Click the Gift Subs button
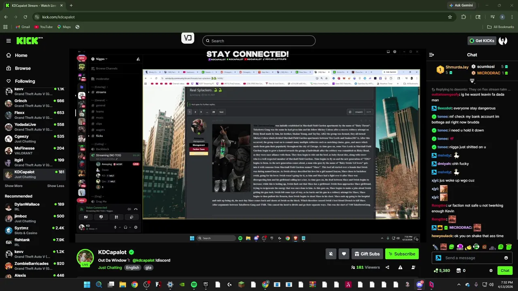This screenshot has width=518, height=291. 367,254
